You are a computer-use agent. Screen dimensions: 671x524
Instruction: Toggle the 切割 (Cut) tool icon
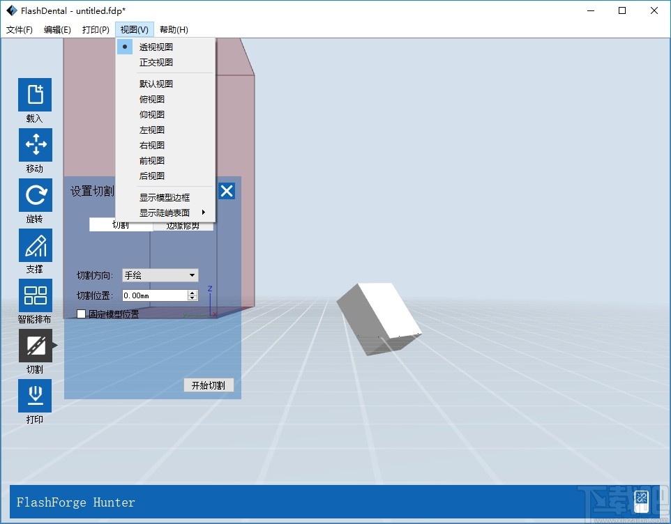click(36, 346)
